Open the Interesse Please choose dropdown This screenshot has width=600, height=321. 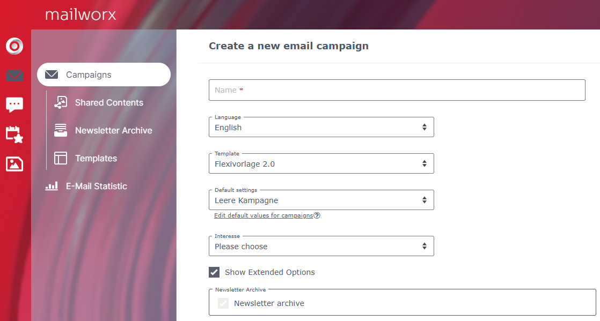pos(321,246)
